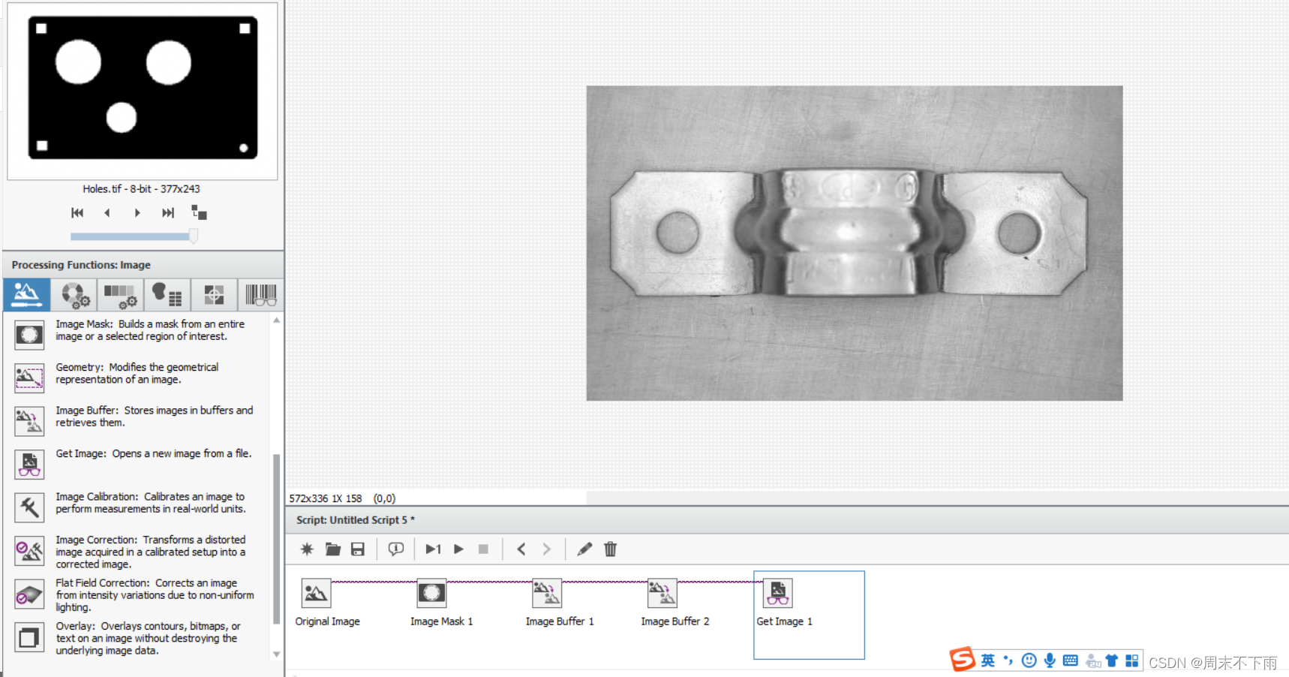Go to next script step

547,549
